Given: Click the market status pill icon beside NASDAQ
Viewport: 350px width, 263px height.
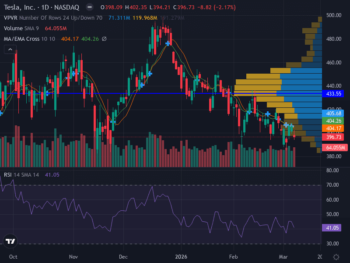Looking at the screenshot, I should [90, 7].
